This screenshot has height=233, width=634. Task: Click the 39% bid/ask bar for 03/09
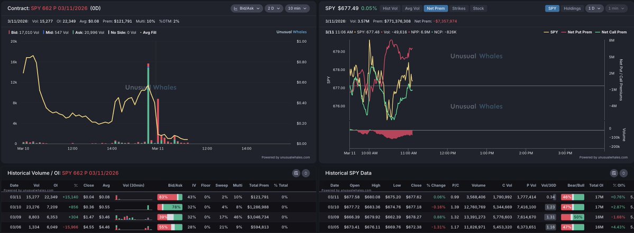(170, 217)
